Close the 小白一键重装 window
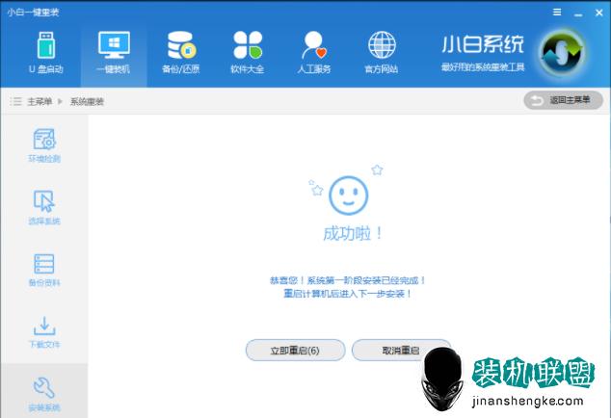 599,13
